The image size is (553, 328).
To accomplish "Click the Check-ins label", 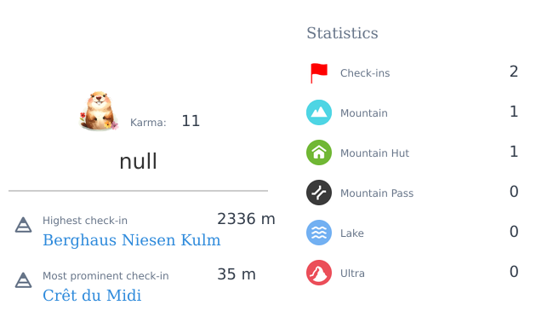I will [365, 73].
